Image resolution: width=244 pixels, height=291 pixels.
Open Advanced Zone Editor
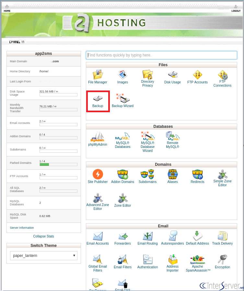click(x=98, y=202)
